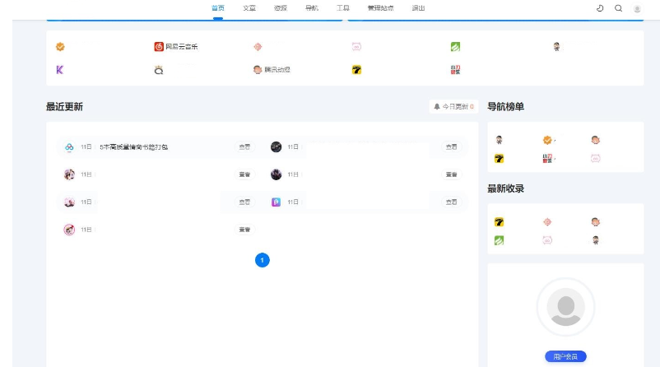
Task: Open the search magnifier in the header
Action: click(618, 8)
